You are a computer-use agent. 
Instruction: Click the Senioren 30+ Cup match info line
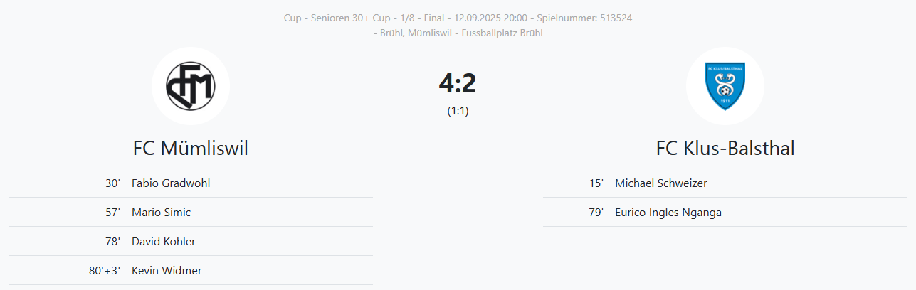coord(458,18)
